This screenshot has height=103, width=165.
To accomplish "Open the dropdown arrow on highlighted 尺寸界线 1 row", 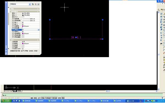I will (x=38, y=30).
